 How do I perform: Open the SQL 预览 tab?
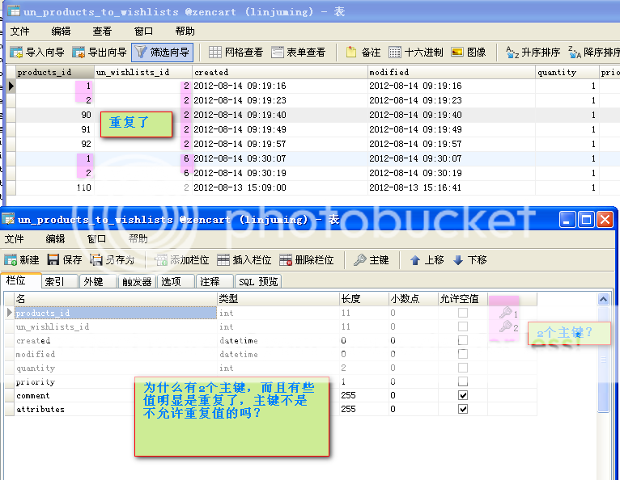[x=258, y=282]
